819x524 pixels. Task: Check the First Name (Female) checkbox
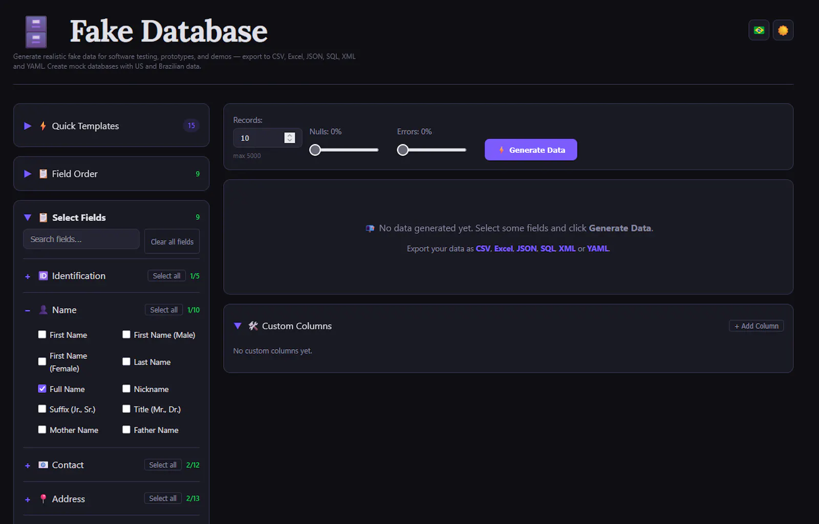click(42, 361)
